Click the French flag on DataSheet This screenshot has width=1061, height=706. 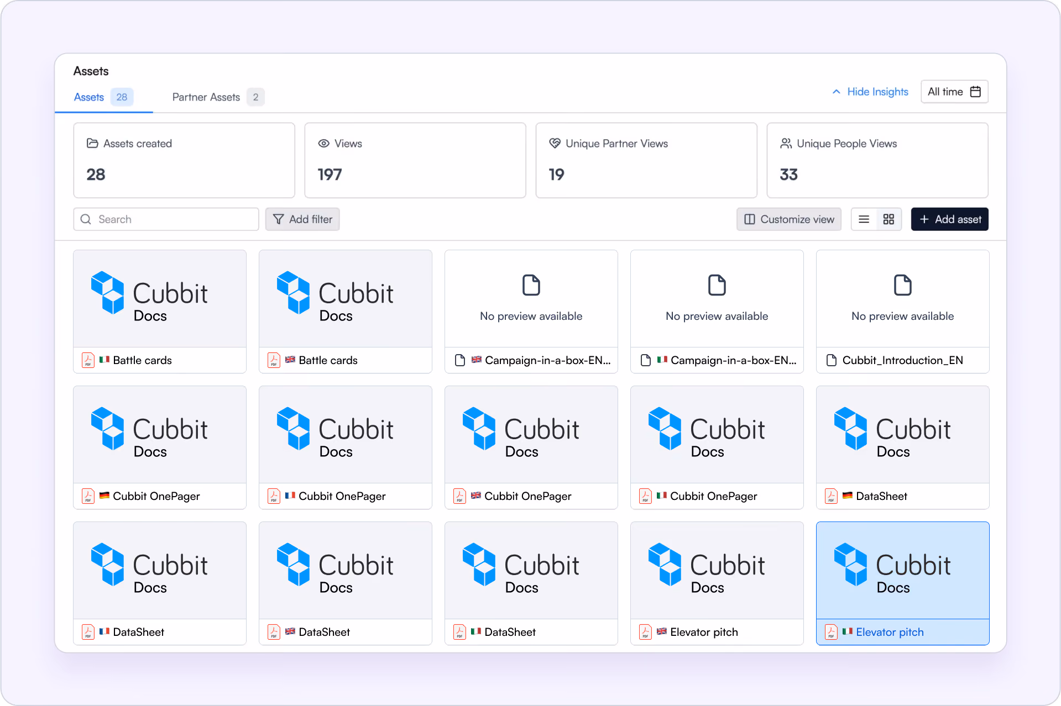click(104, 631)
